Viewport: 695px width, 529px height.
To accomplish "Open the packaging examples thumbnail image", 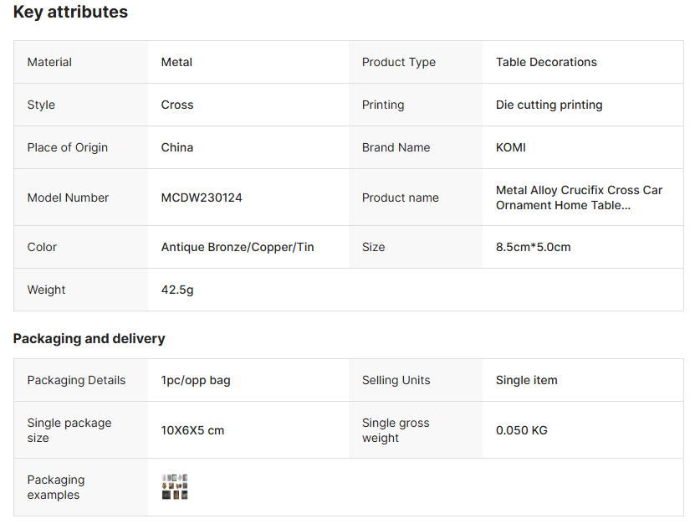I will (175, 487).
